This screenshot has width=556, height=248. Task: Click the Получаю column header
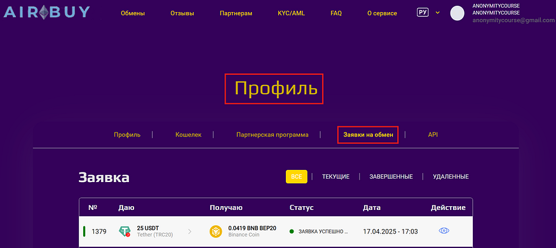(226, 207)
